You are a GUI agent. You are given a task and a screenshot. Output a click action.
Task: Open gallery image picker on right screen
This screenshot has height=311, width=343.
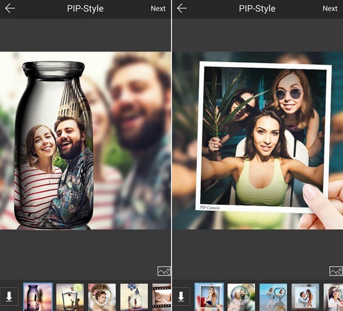pos(336,271)
